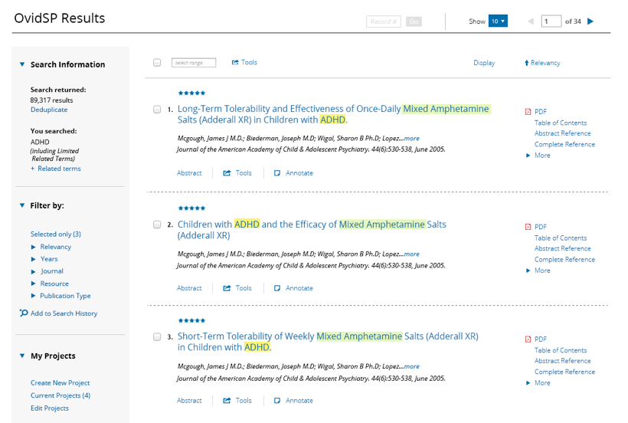The height and width of the screenshot is (423, 628).
Task: Click the select range input field
Action: tap(194, 63)
